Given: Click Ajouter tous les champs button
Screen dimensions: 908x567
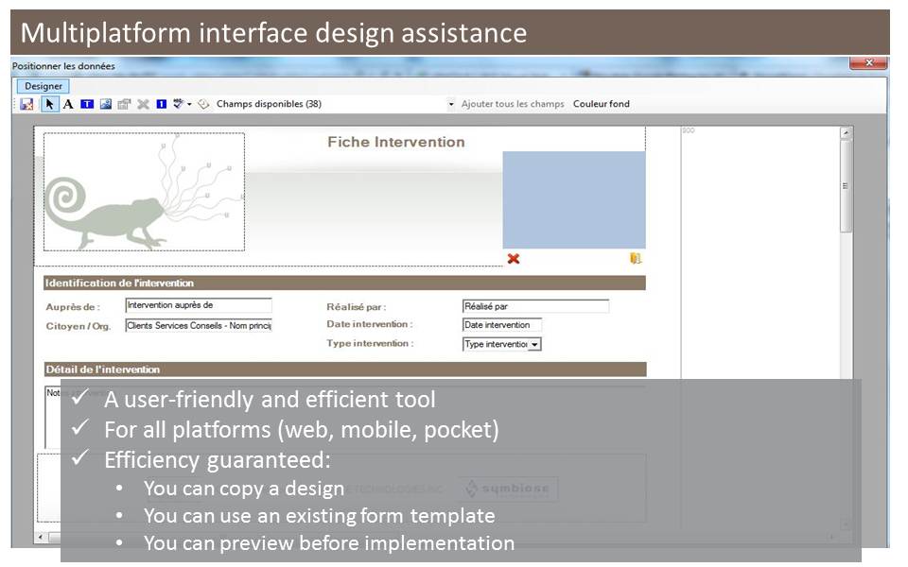Looking at the screenshot, I should point(513,104).
